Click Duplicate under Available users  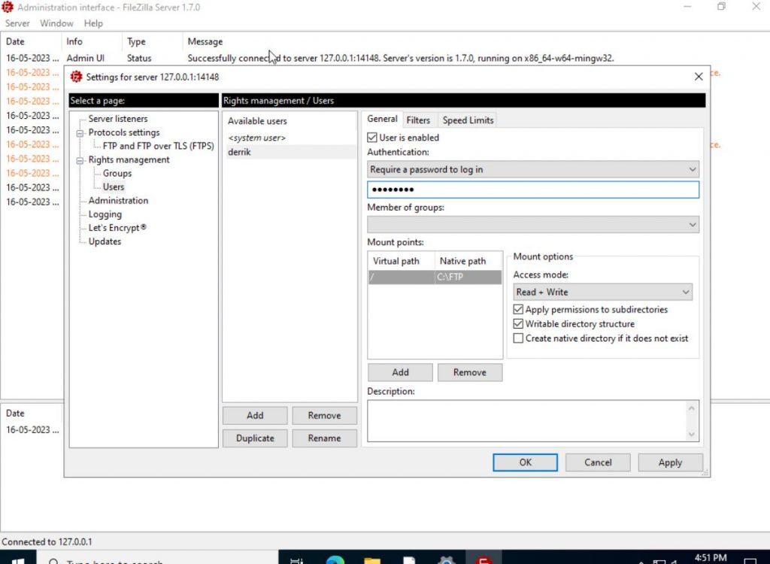click(255, 438)
